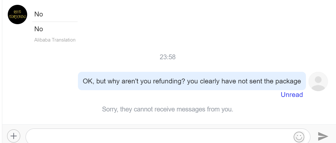Click the gray default user avatar

point(318,81)
